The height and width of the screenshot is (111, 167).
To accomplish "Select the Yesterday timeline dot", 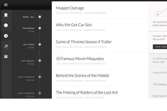I will coord(40,28).
